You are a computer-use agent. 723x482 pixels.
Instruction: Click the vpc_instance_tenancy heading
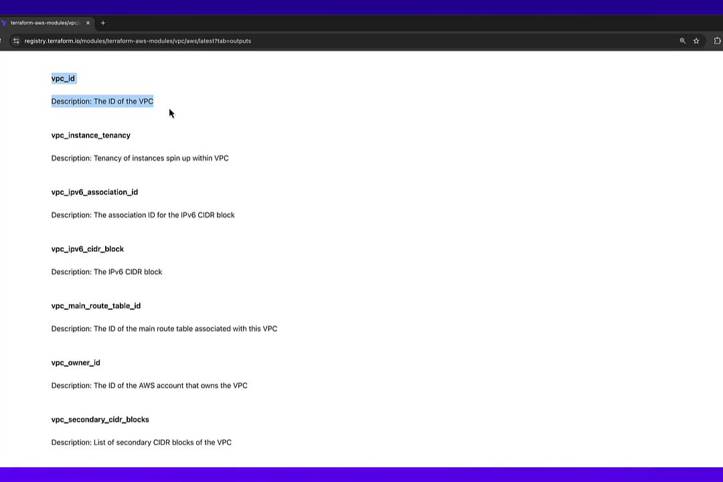tap(91, 135)
